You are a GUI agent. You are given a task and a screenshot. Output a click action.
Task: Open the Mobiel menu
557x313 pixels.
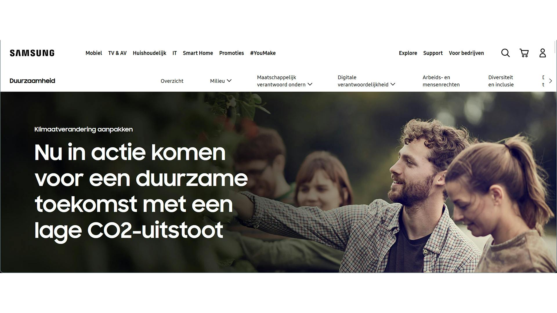[x=94, y=53]
